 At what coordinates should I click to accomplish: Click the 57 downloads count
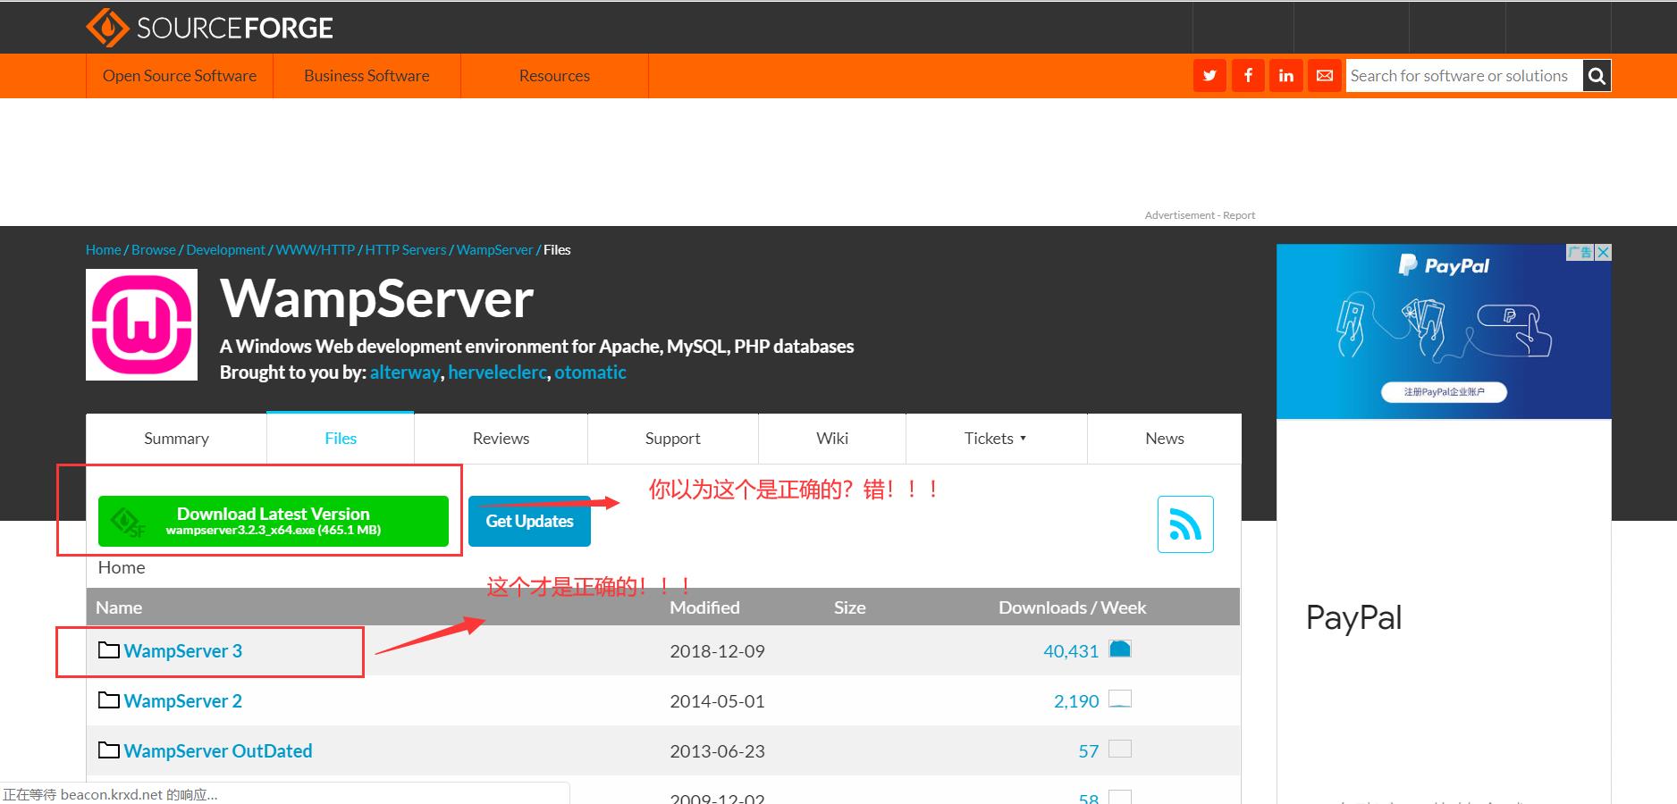[x=1088, y=751]
